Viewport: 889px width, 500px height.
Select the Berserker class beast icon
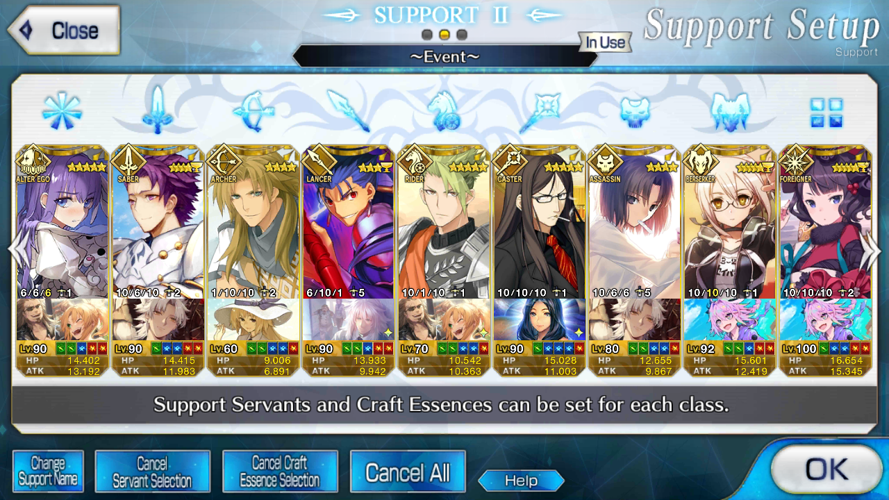[731, 111]
